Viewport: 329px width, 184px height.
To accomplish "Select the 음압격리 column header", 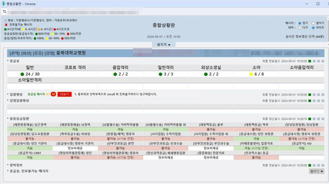I will pyautogui.click(x=120, y=68).
